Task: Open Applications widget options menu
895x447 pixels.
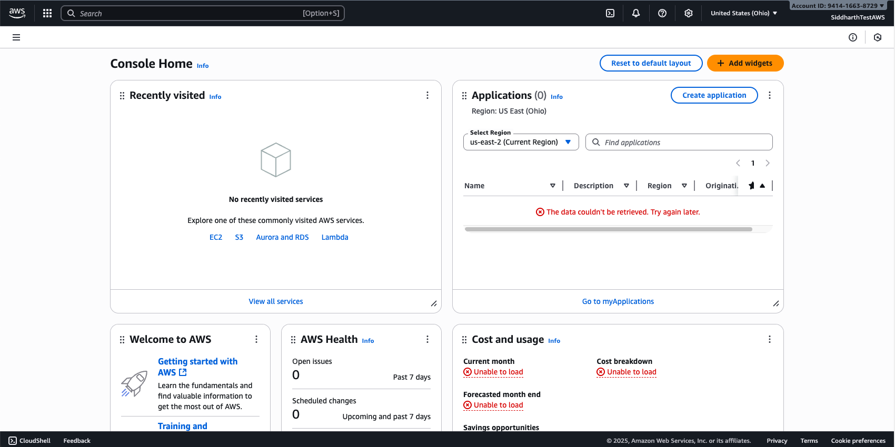Action: [x=770, y=95]
